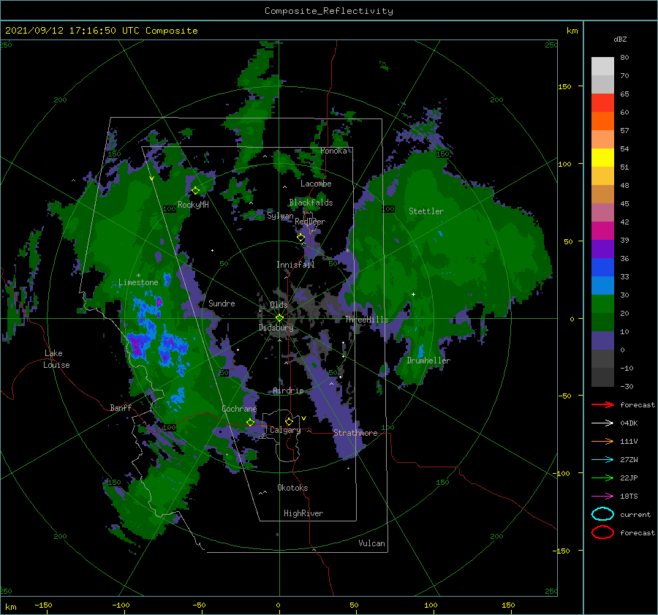
Task: Click the Stettler city label
Action: point(426,211)
